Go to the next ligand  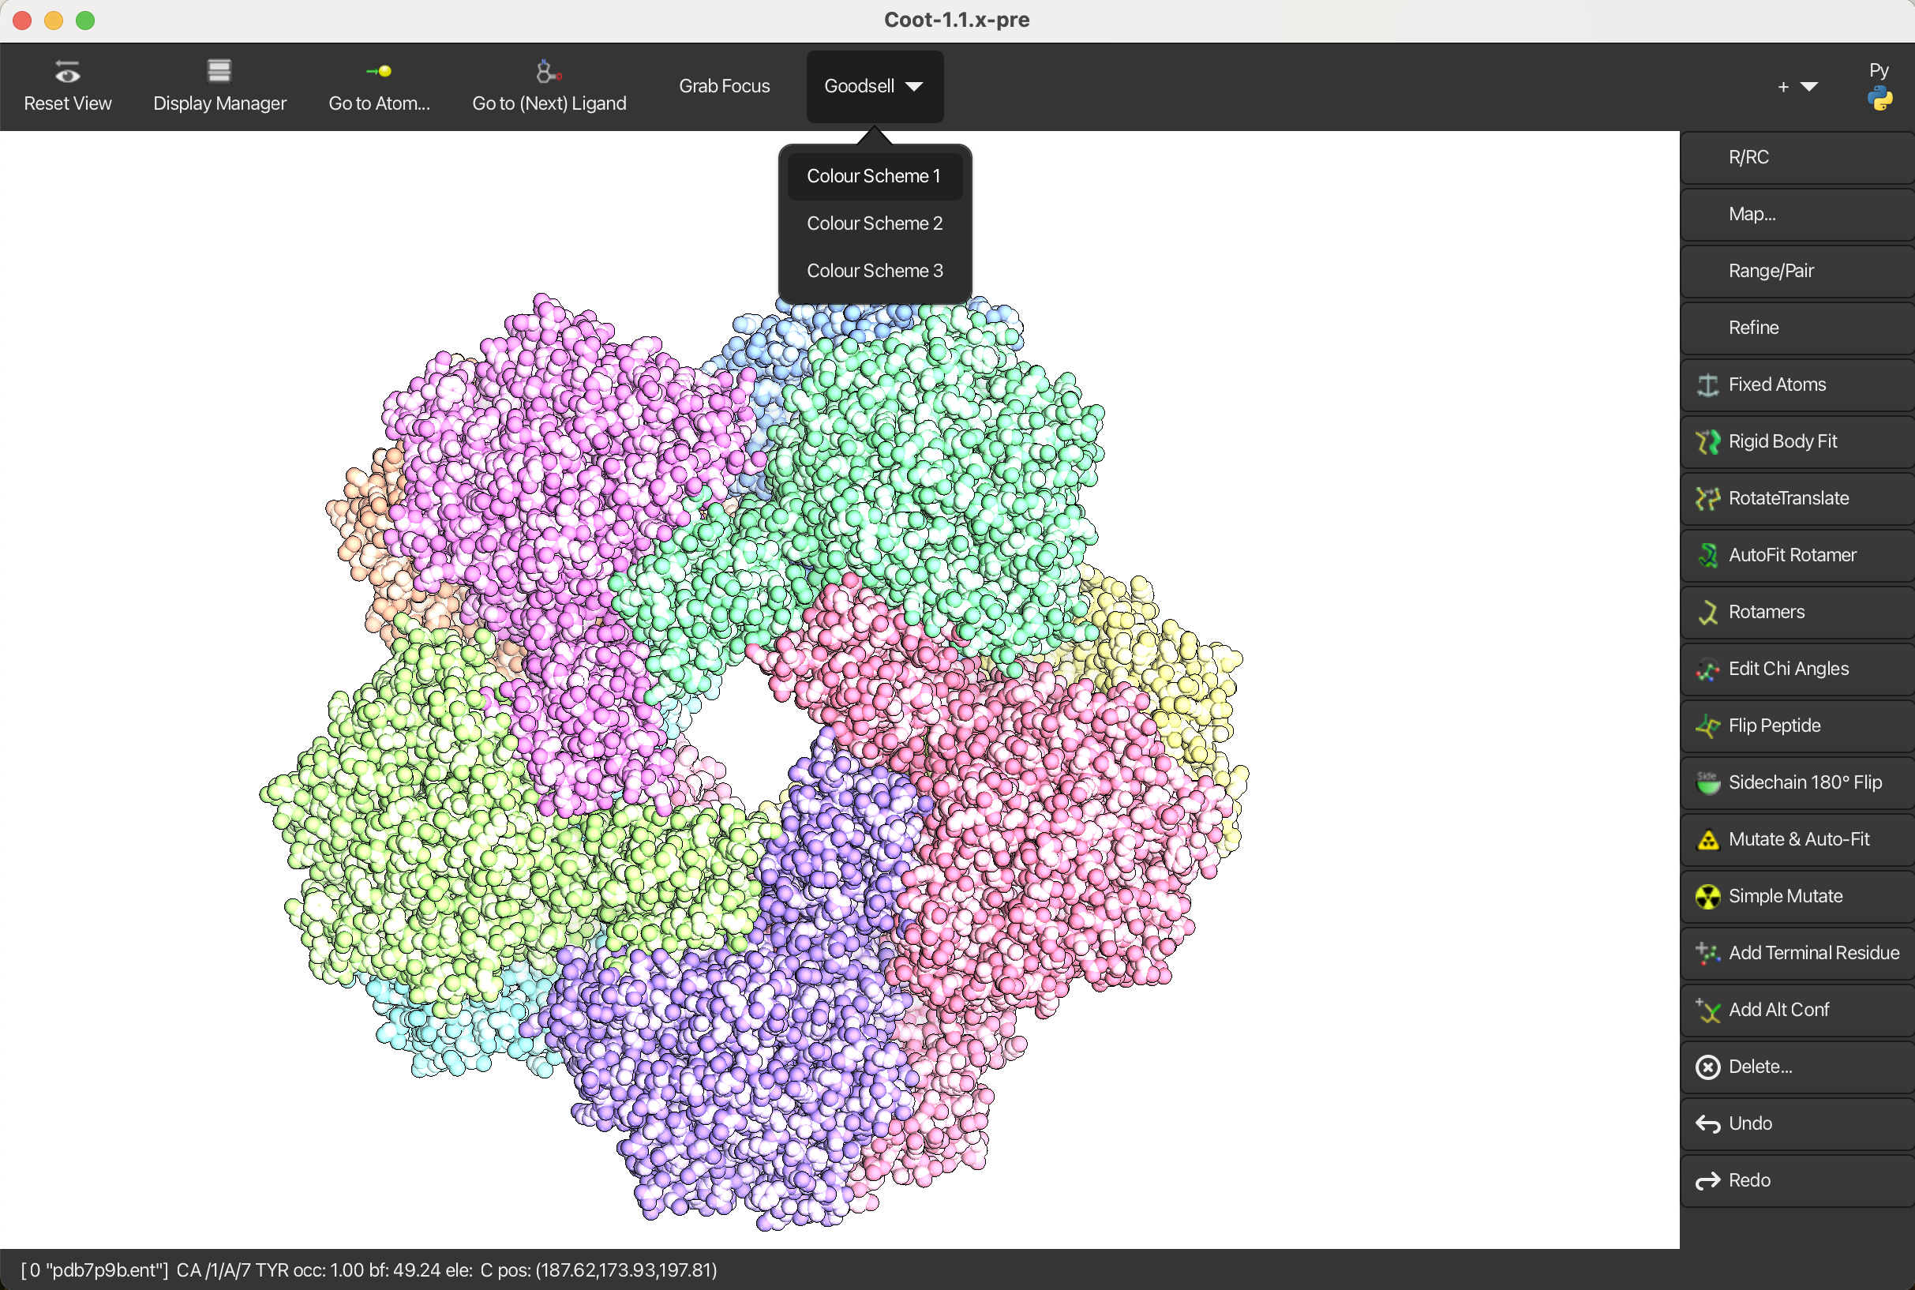[549, 85]
